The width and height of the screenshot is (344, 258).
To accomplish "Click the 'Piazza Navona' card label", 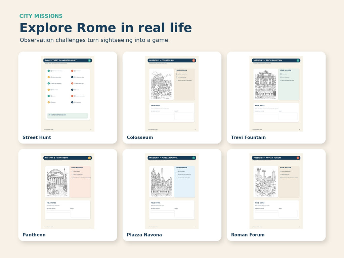I will pyautogui.click(x=144, y=235).
